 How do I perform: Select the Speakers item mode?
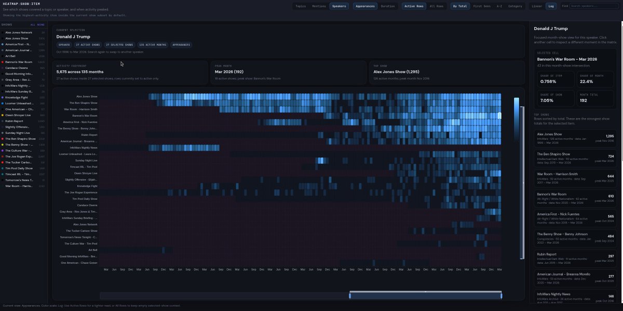339,6
